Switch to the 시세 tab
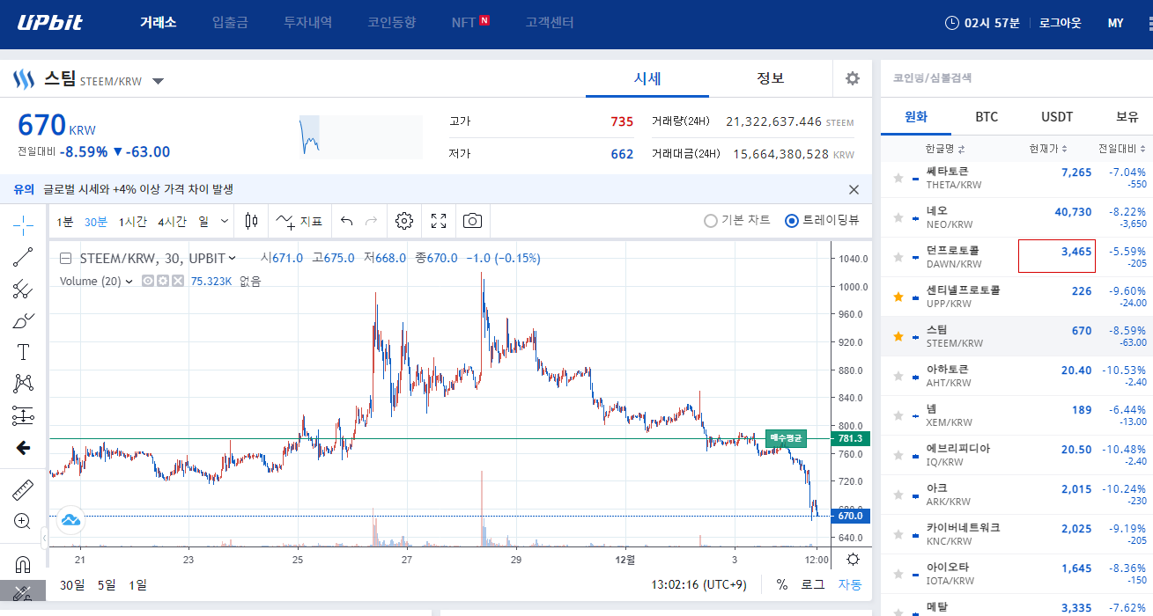1153x616 pixels. [x=647, y=78]
